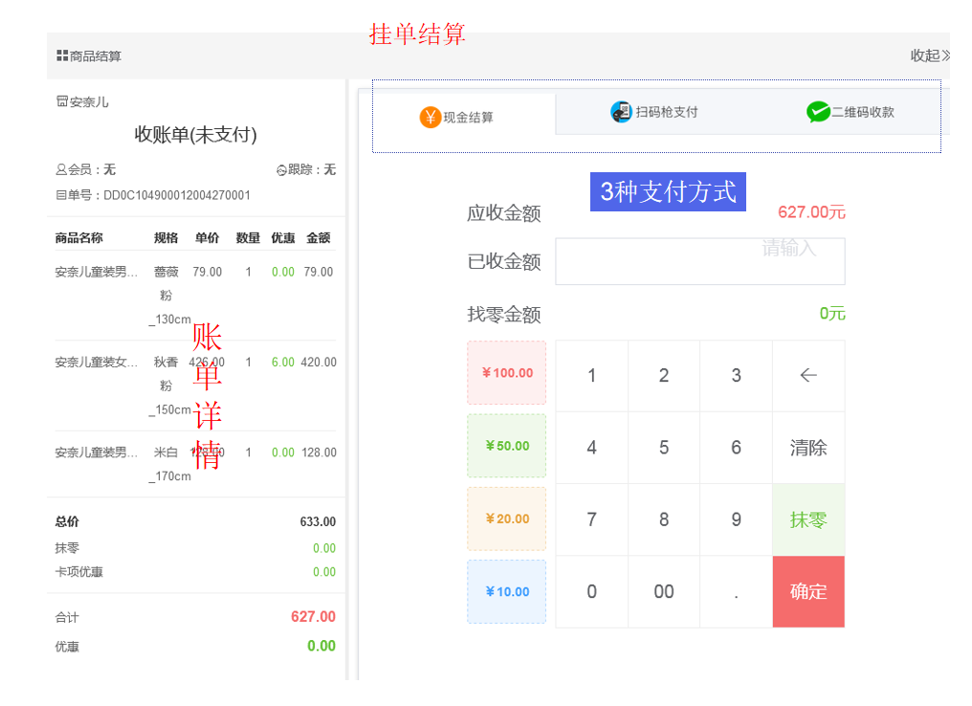The image size is (972, 706).
Task: Click the 633.00 total price
Action: (x=318, y=521)
